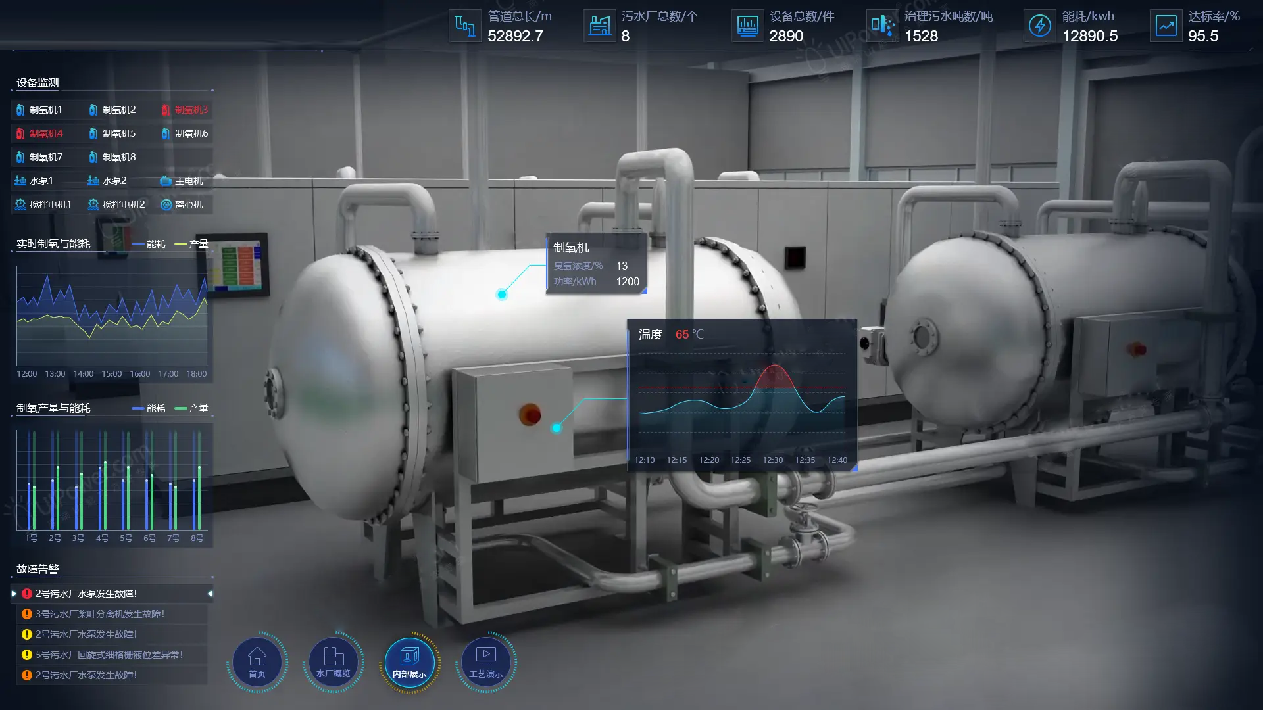Click the sewage plant count icon
The image size is (1263, 710).
[599, 26]
